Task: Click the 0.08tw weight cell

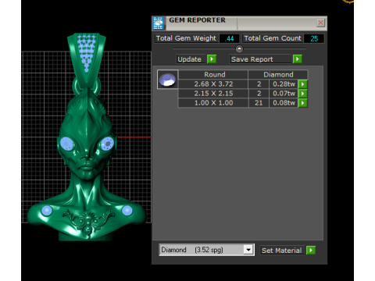Action: 284,103
